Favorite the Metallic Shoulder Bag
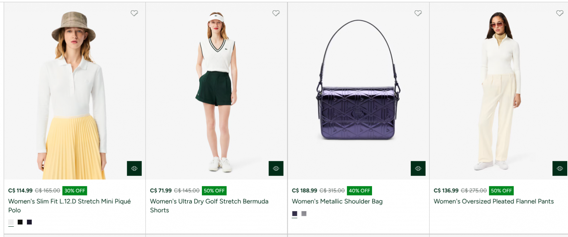The width and height of the screenshot is (568, 237). click(x=418, y=13)
